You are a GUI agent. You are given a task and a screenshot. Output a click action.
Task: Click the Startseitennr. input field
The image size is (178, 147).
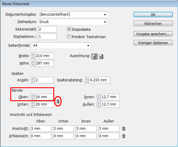47,37
